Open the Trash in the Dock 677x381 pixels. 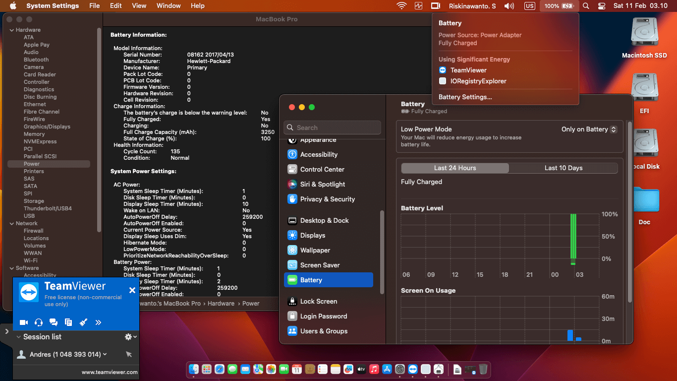[x=483, y=369]
